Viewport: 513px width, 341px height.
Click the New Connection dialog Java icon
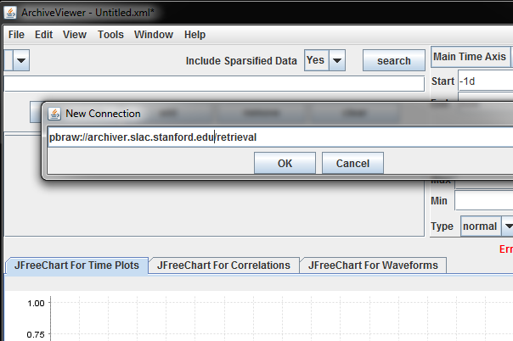(54, 114)
